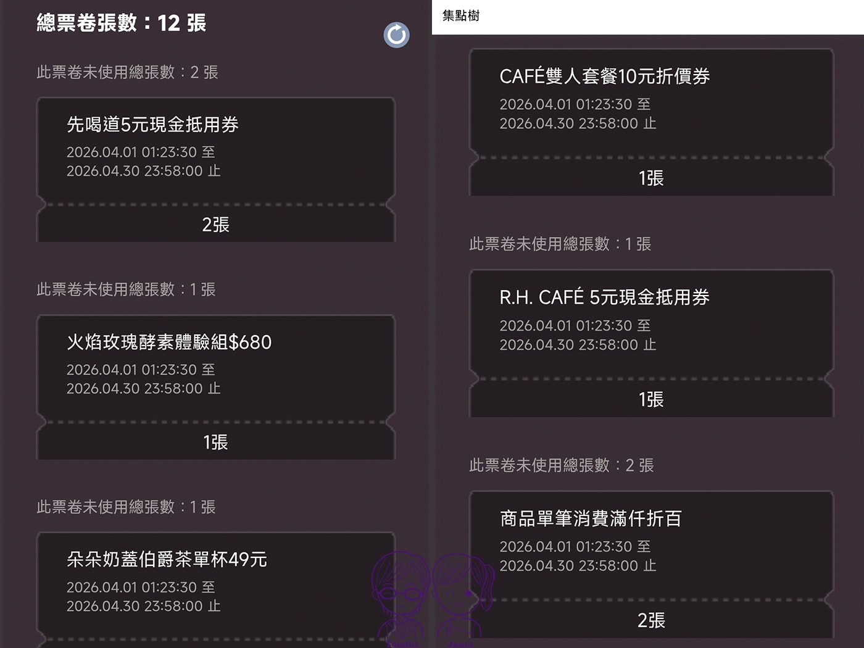Click the validity dates on 朵朵奶蓋伯爵茶 coupon
Screen dimensions: 864x648
[x=144, y=597]
